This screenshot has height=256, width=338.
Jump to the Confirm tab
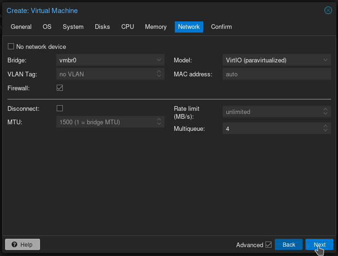coord(221,27)
